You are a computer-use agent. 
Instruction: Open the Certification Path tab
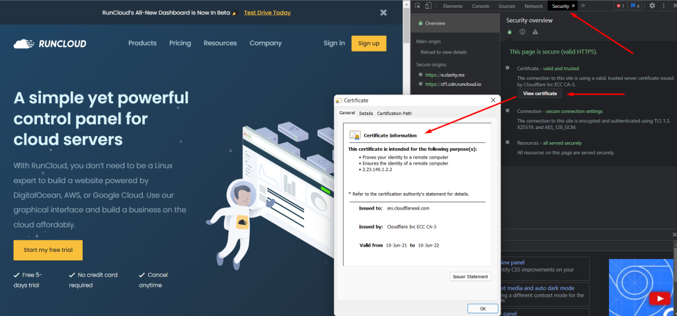tap(394, 113)
